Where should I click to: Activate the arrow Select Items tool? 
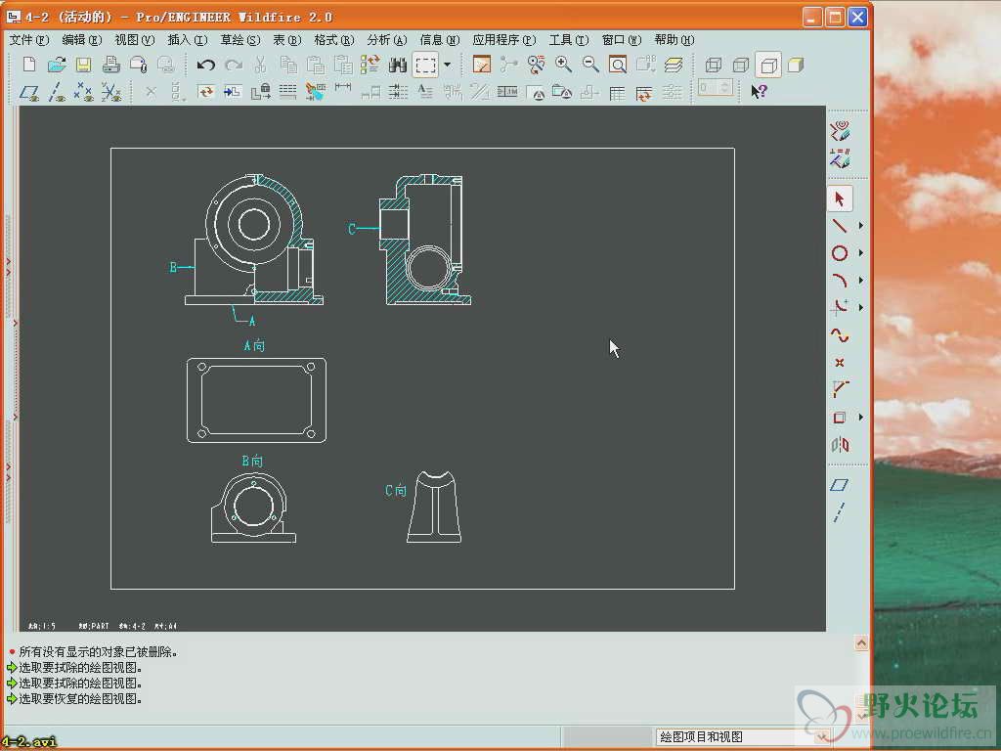[840, 199]
